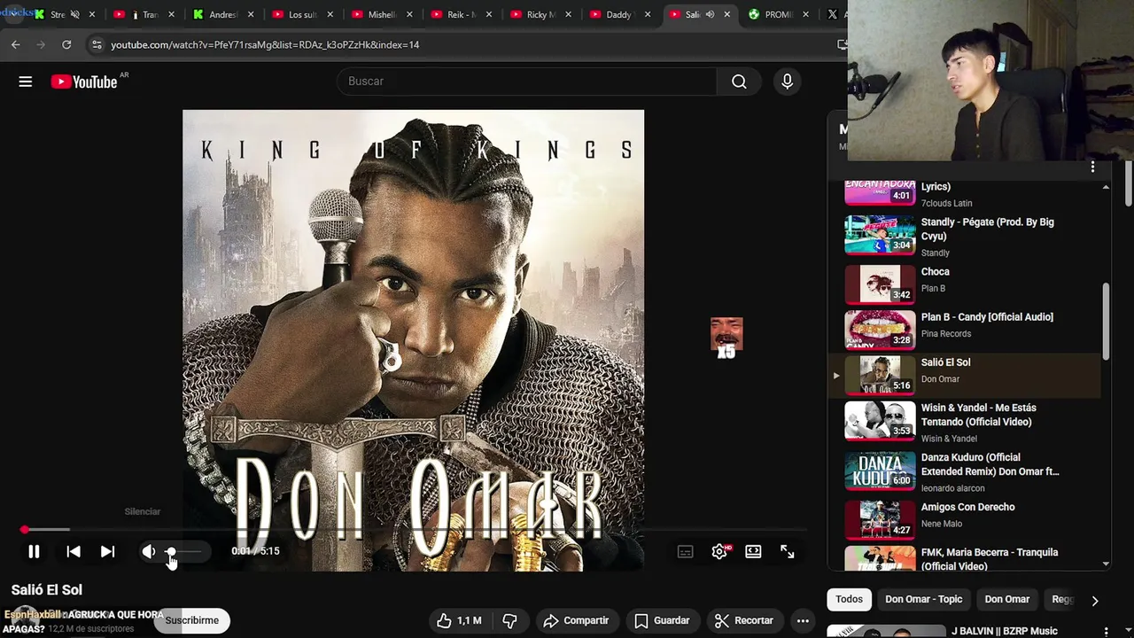
Task: Pause the video playback
Action: (x=34, y=551)
